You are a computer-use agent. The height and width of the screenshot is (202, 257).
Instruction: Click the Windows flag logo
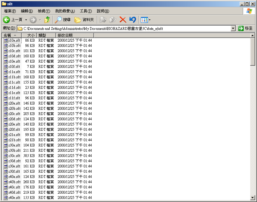[249, 11]
